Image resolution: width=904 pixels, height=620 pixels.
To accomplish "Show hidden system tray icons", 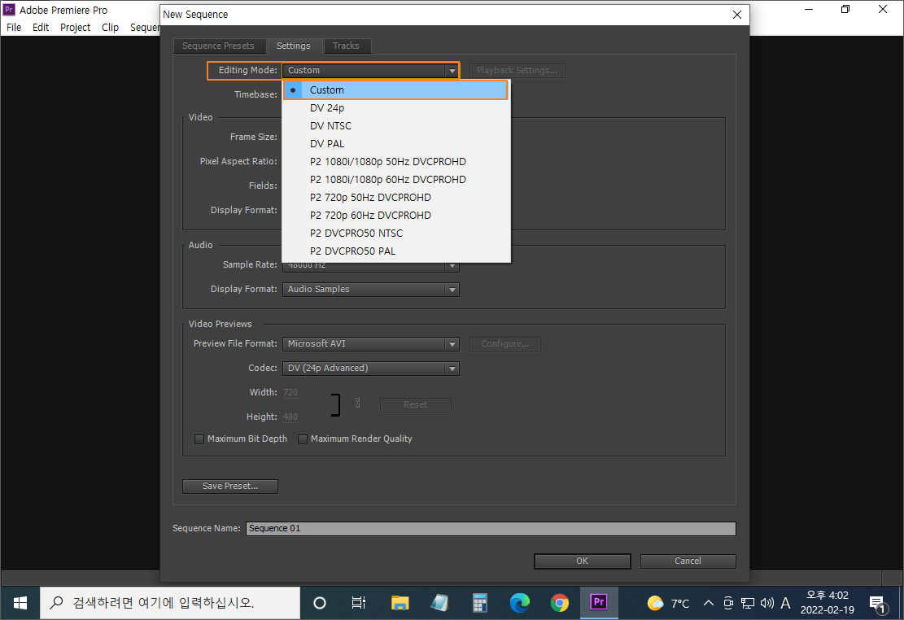I will point(709,603).
